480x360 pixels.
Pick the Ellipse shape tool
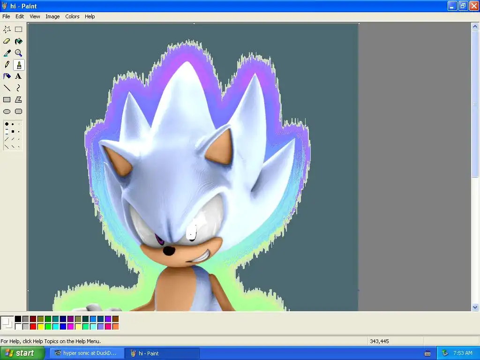tap(7, 112)
